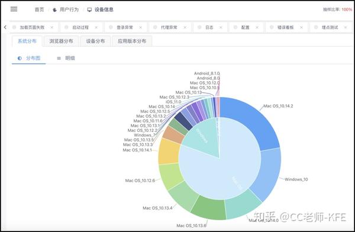The width and height of the screenshot is (355, 232).
Task: Switch to the 日志 tab
Action: (x=209, y=27)
